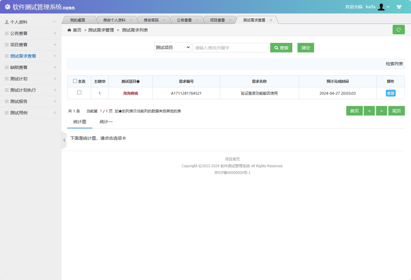Click the list icon next to 测试计划
411x280 pixels.
(7, 78)
